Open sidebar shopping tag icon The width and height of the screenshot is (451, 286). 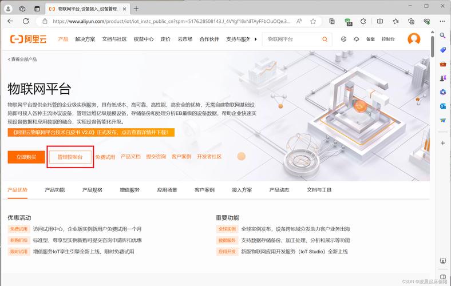click(442, 50)
